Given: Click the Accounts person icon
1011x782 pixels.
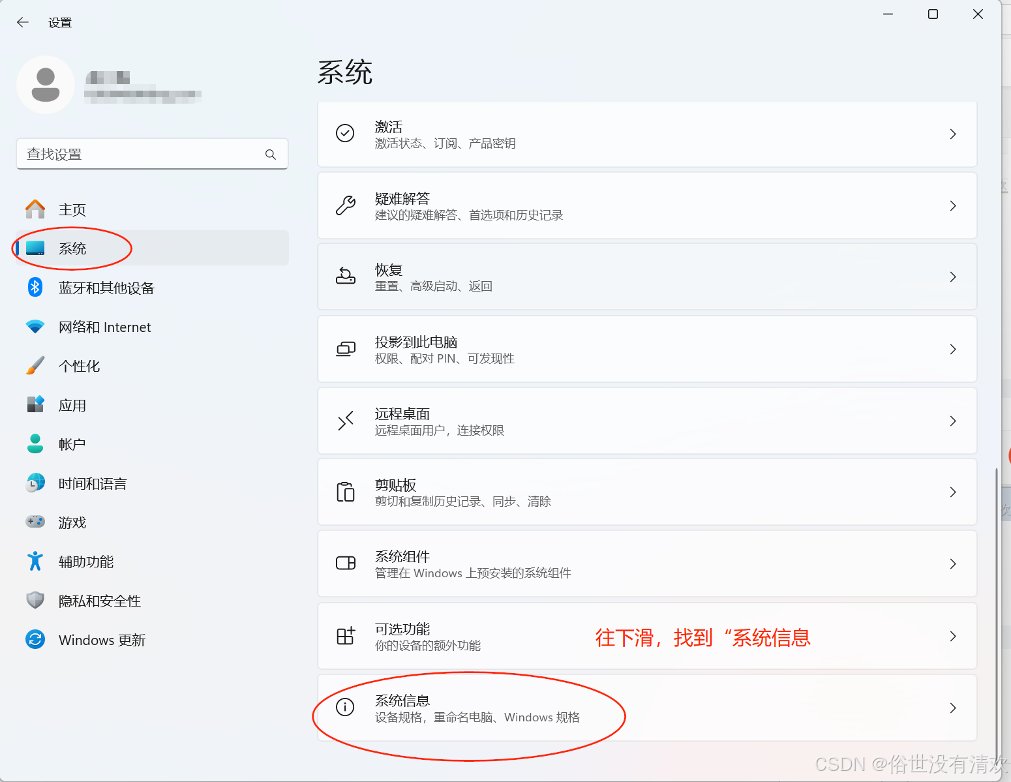Looking at the screenshot, I should (35, 444).
